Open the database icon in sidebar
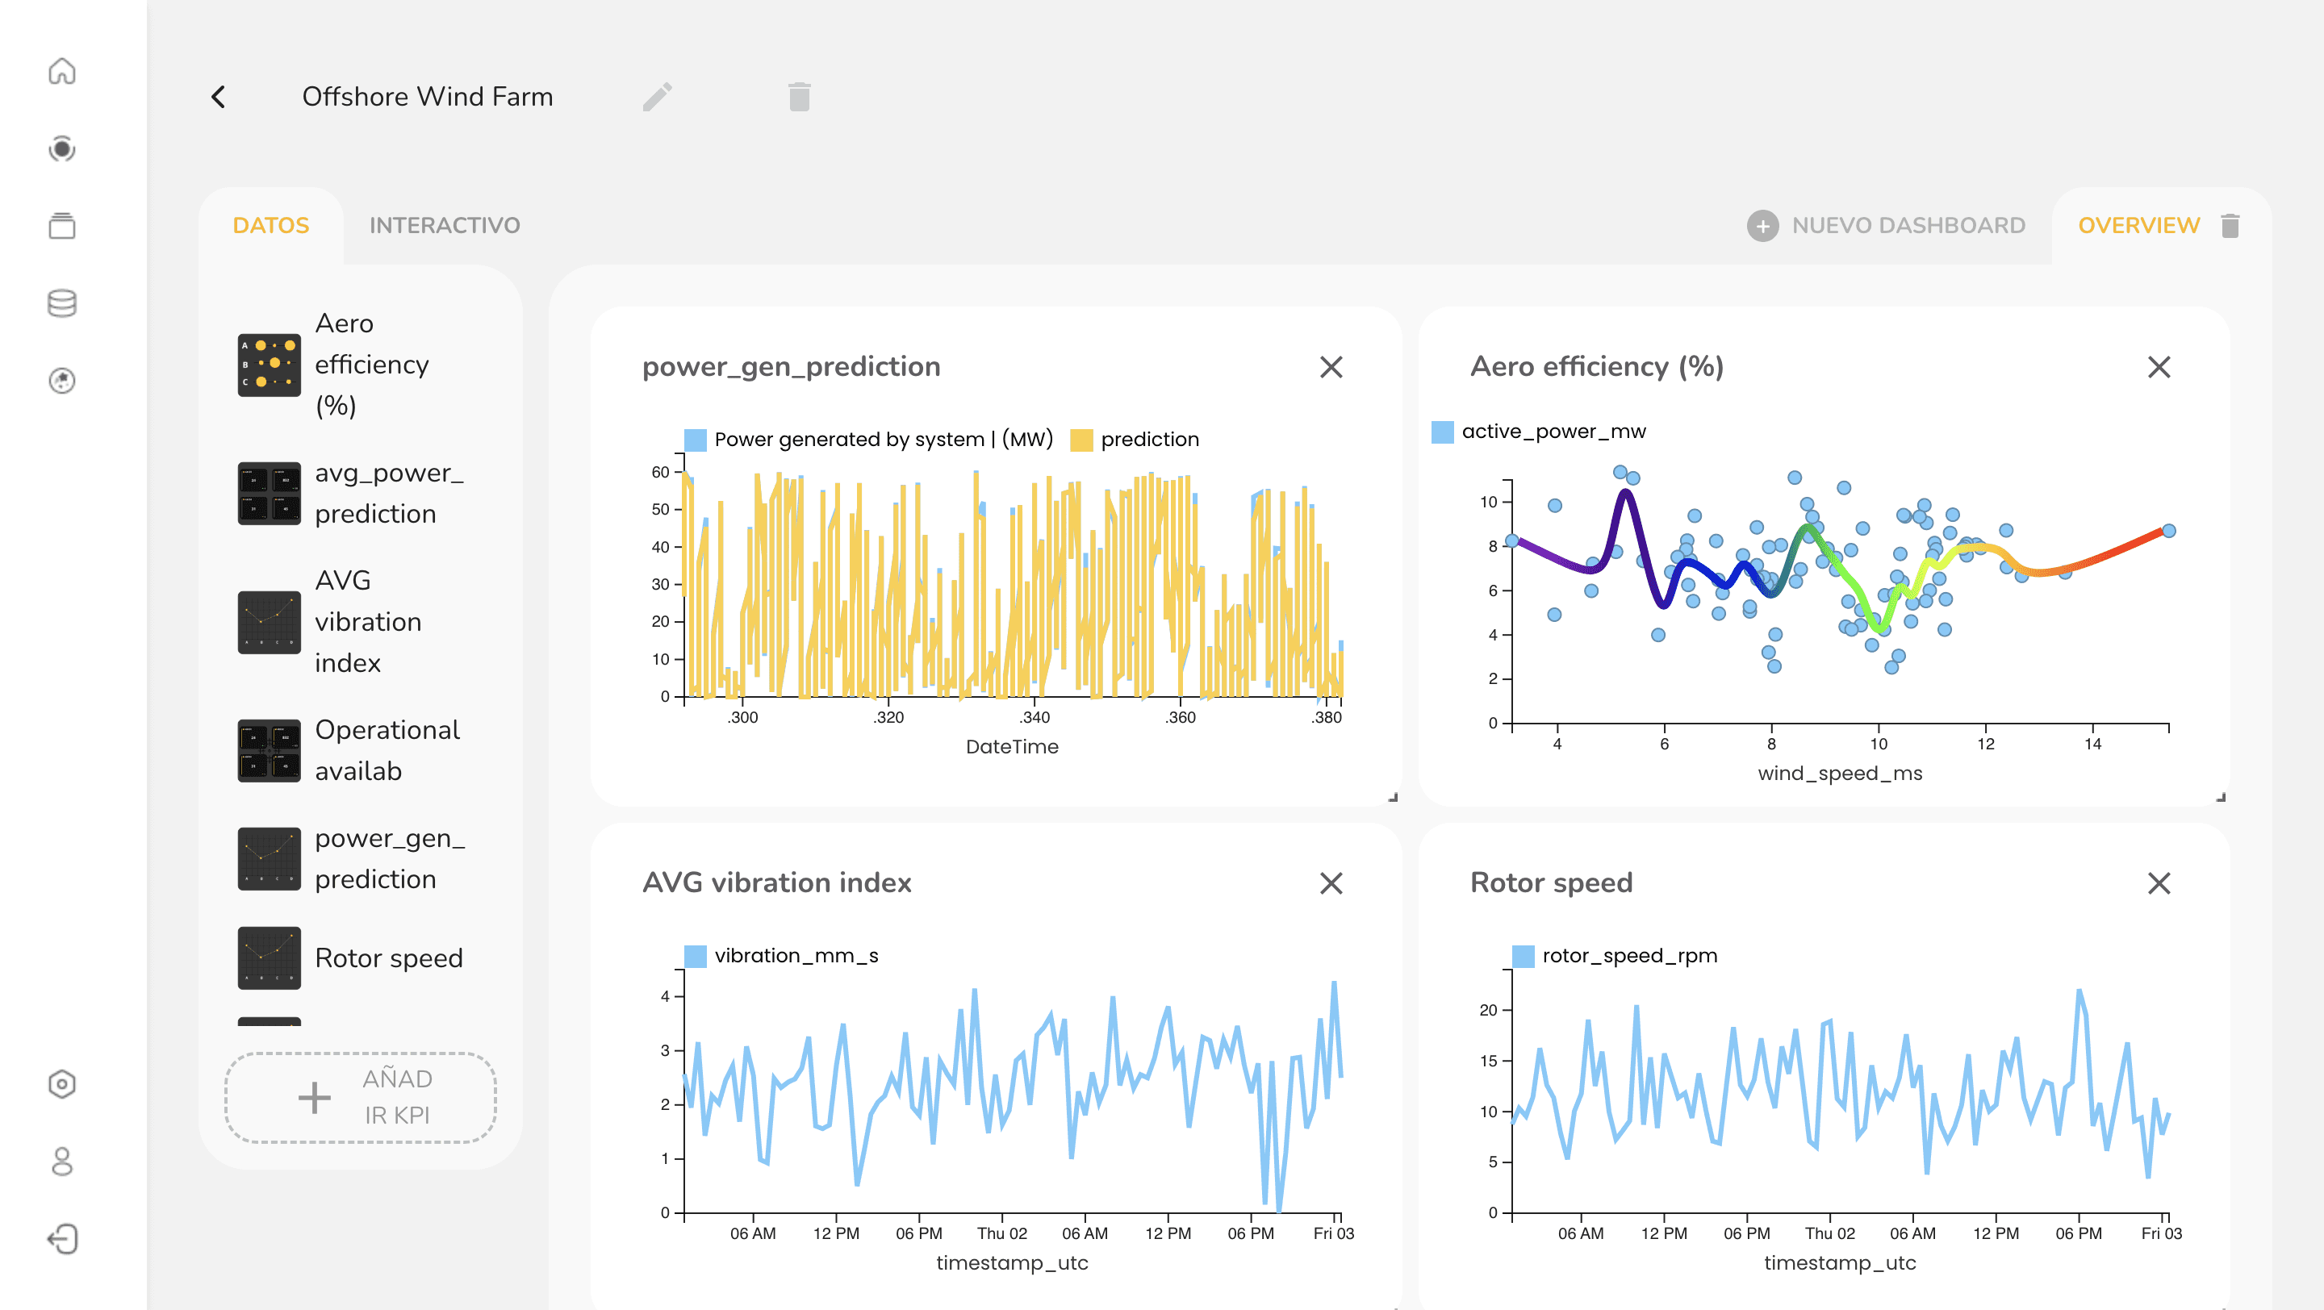Image resolution: width=2324 pixels, height=1310 pixels. click(61, 303)
